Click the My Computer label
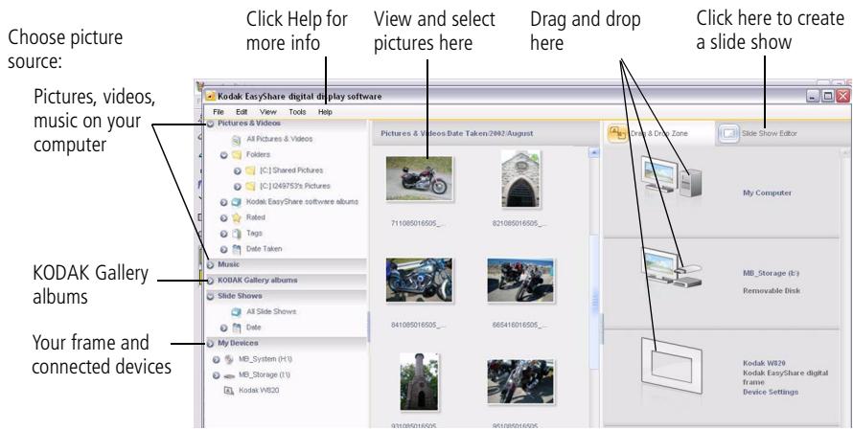Image resolution: width=853 pixels, height=430 pixels. (x=767, y=193)
